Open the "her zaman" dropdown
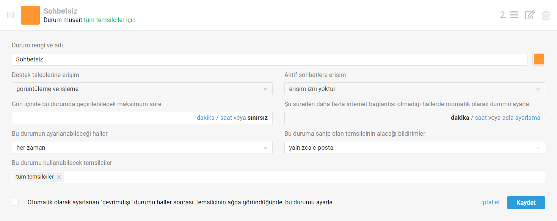The image size is (557, 221). pyautogui.click(x=142, y=147)
